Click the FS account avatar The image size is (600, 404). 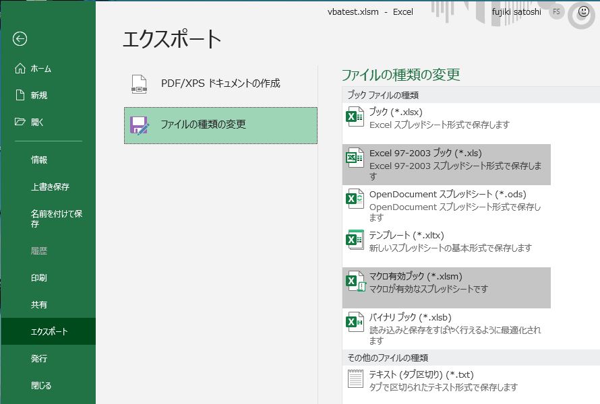point(556,12)
